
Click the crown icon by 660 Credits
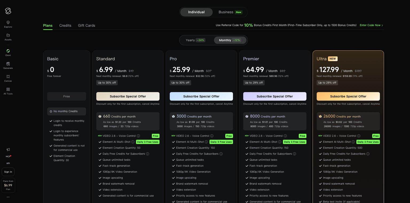(100, 116)
